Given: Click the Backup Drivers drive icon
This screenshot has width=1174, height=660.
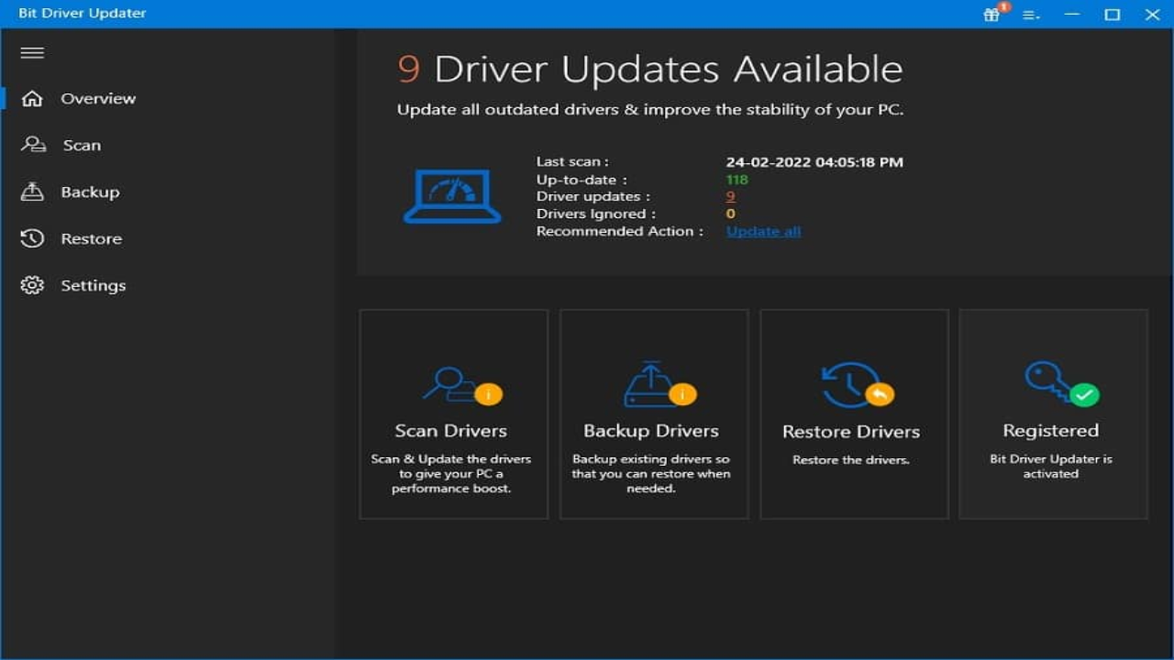Looking at the screenshot, I should tap(659, 385).
